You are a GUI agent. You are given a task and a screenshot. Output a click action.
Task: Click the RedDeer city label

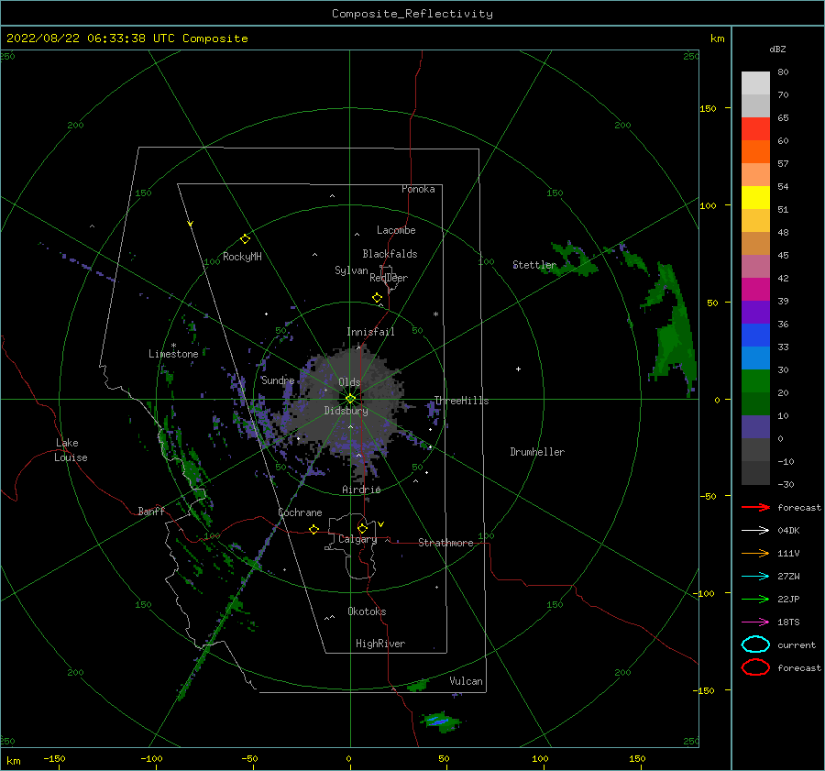(389, 278)
